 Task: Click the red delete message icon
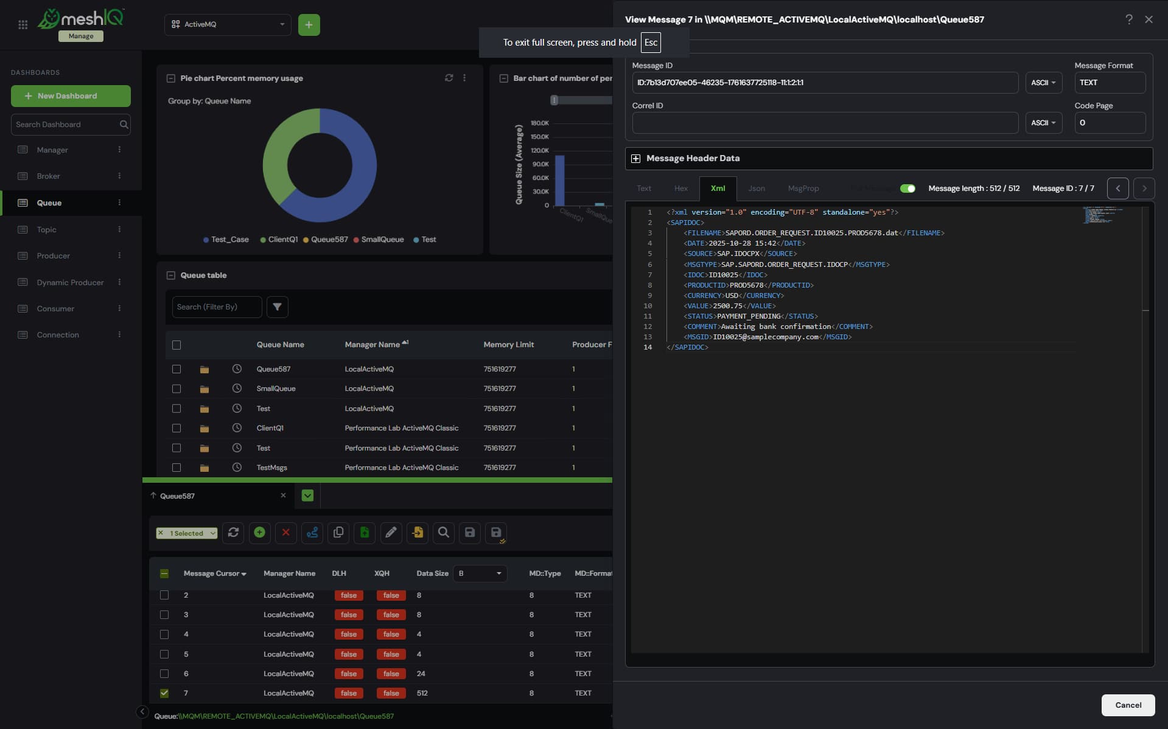click(x=285, y=533)
